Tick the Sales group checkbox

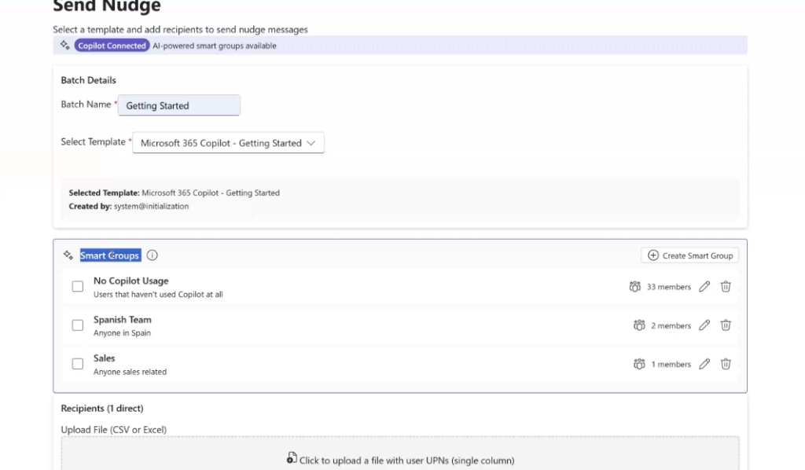tap(78, 364)
